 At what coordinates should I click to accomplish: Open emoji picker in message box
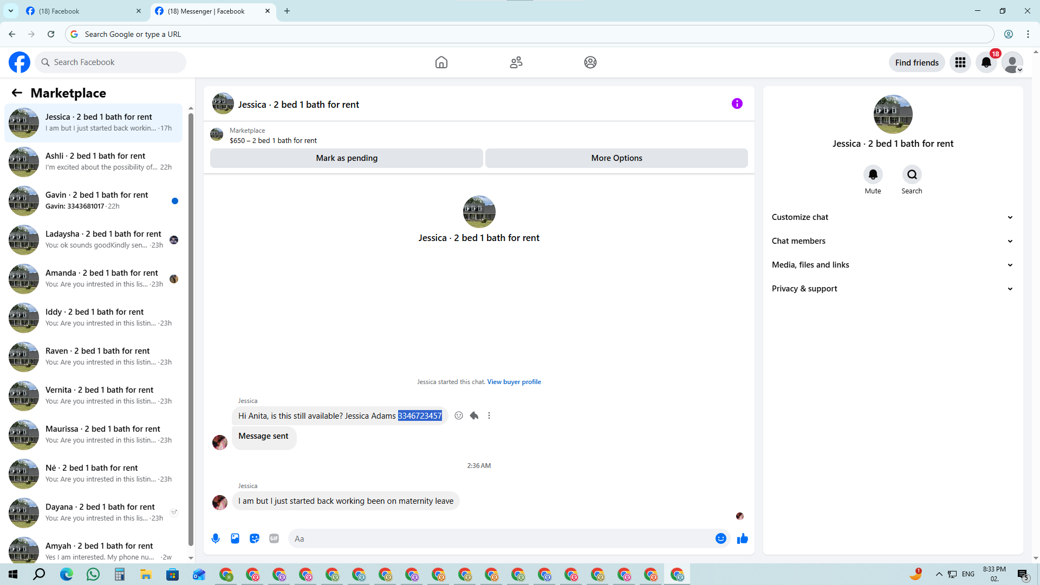coord(720,538)
